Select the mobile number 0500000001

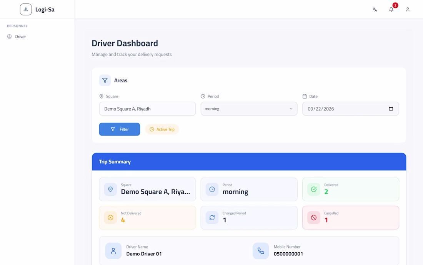pos(288,254)
